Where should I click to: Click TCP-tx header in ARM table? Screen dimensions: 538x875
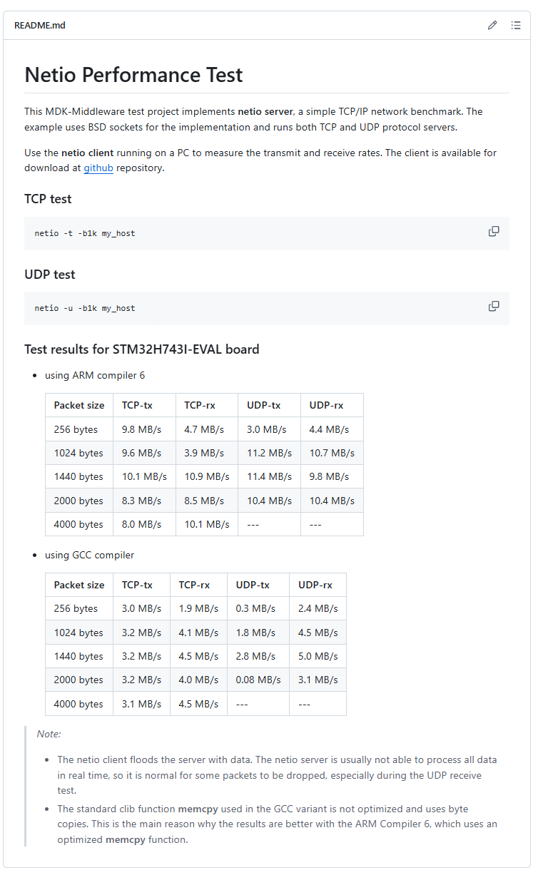pyautogui.click(x=145, y=405)
